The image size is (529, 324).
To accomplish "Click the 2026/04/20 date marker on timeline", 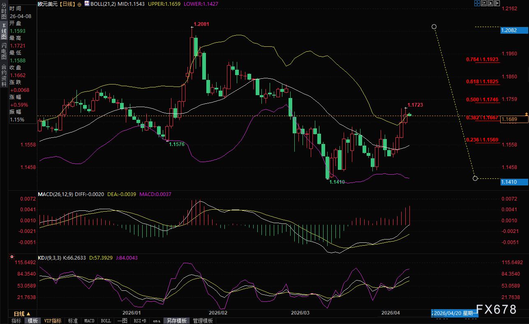I will (x=455, y=313).
